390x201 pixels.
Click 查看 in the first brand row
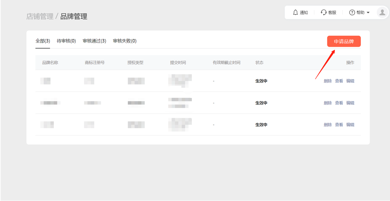click(339, 81)
